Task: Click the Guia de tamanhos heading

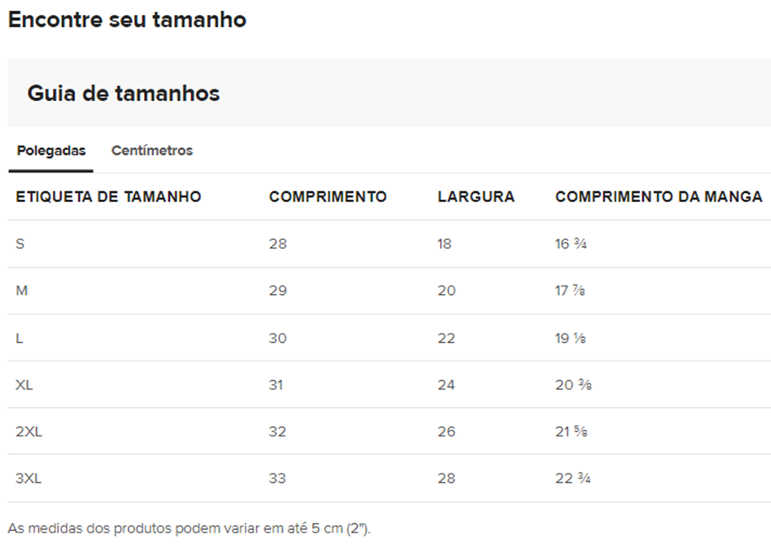Action: coord(124,93)
